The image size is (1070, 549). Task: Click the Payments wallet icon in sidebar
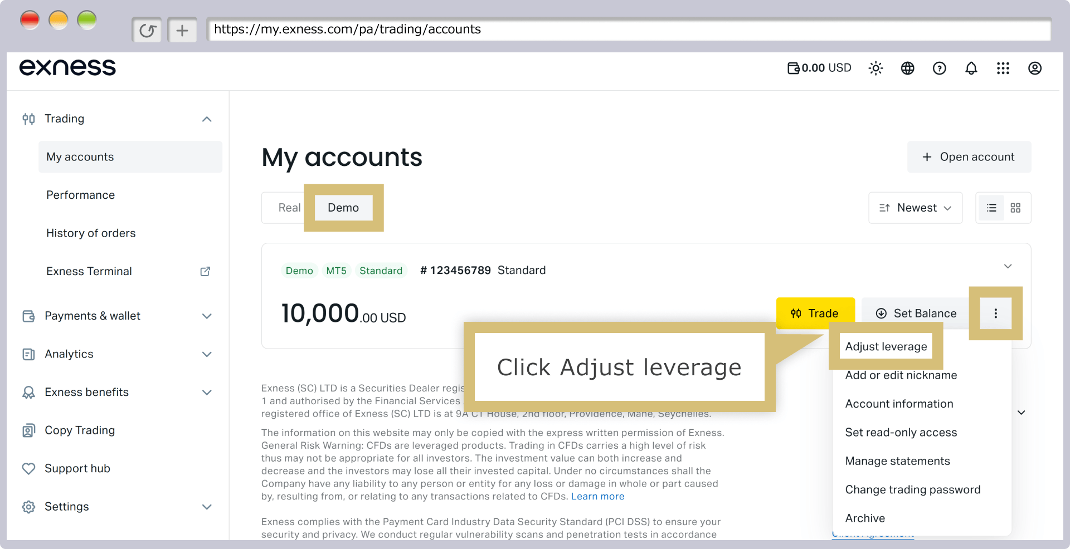pos(28,316)
